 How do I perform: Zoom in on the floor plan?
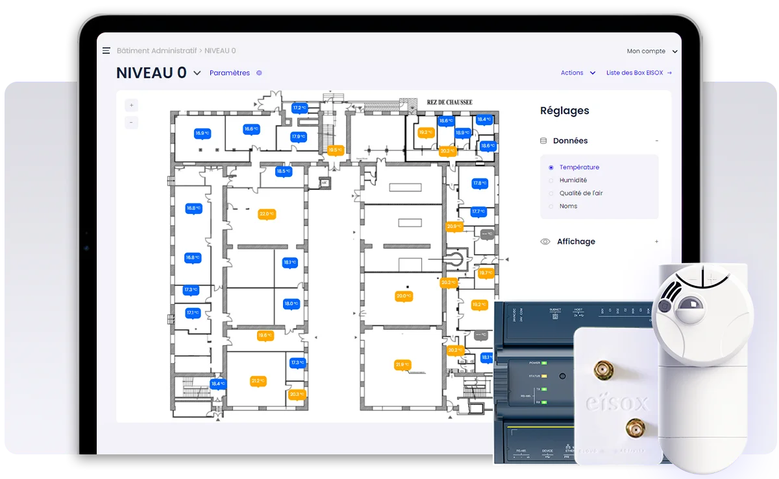tap(131, 105)
